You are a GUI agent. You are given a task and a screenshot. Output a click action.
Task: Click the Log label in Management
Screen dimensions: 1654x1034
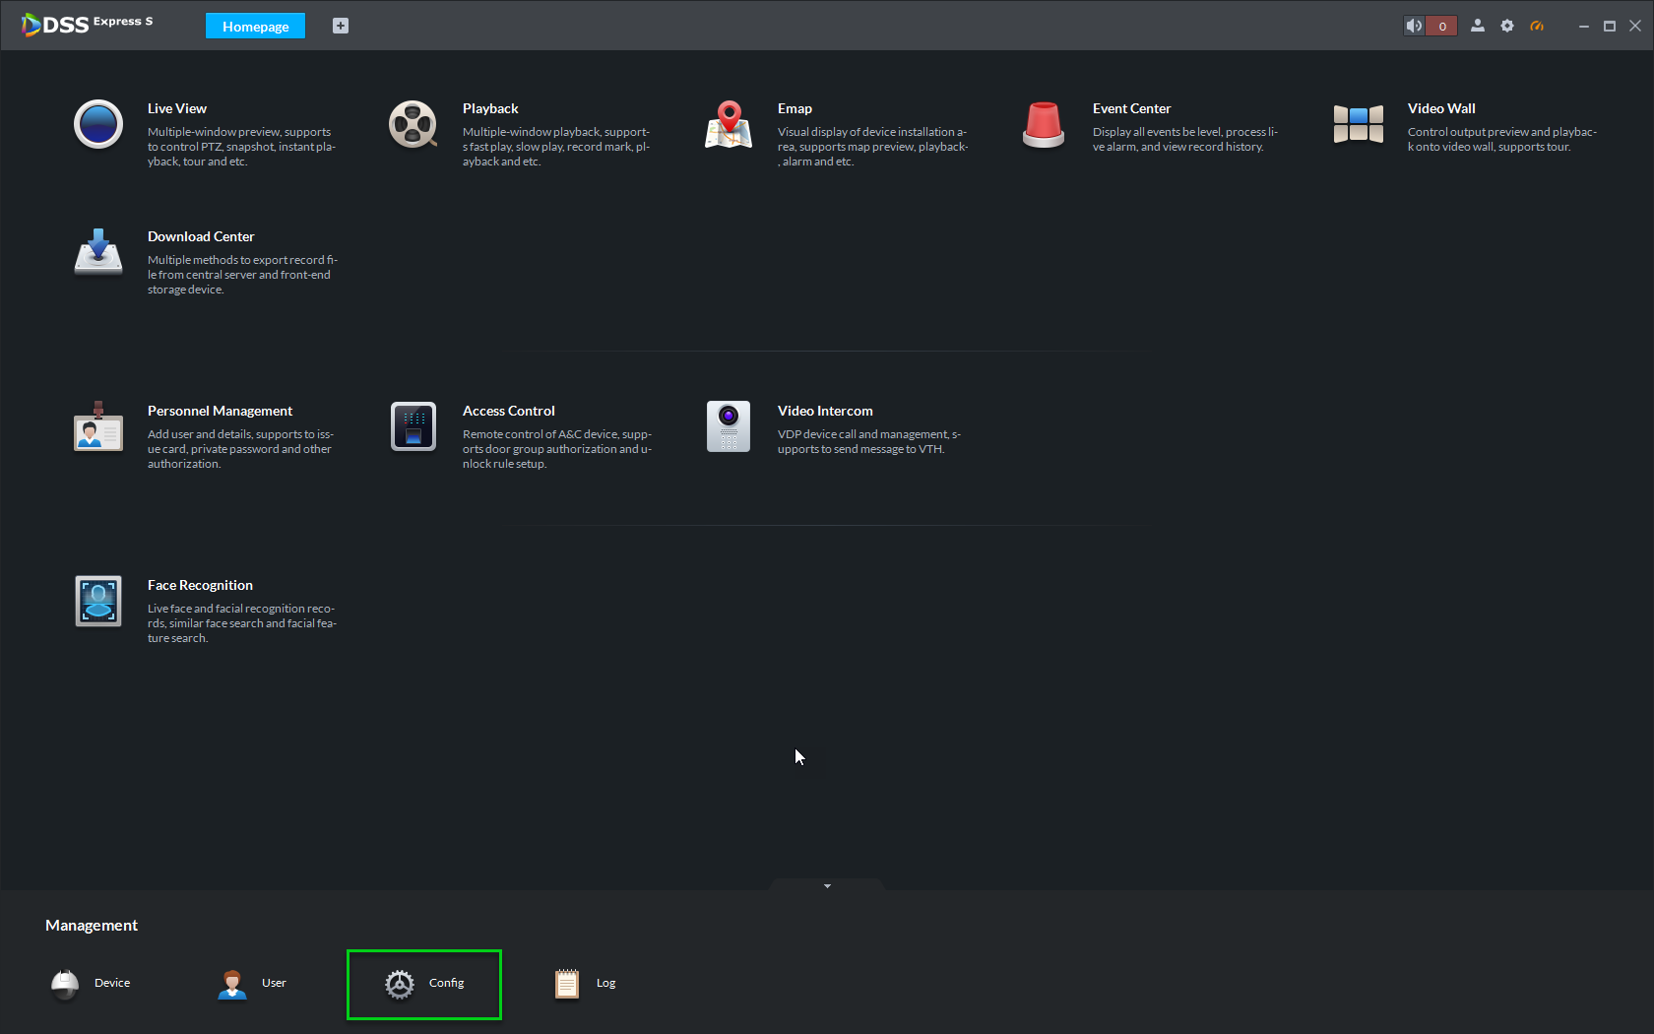pos(605,983)
